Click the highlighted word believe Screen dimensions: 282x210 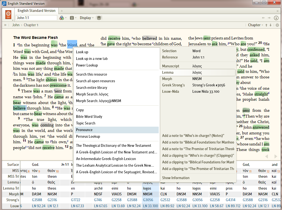tap(19, 108)
